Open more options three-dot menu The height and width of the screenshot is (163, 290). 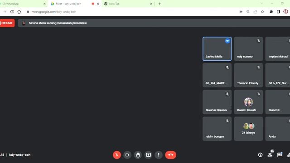[159, 155]
